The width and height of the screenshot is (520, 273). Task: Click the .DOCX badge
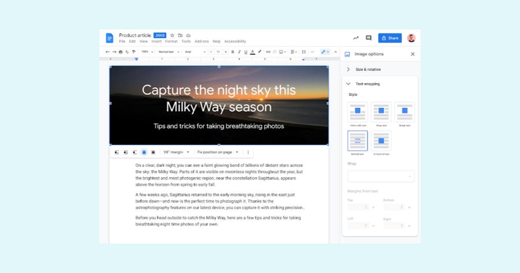click(160, 35)
